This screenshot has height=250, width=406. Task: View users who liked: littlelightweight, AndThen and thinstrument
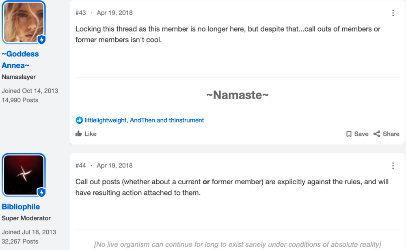[x=144, y=120]
